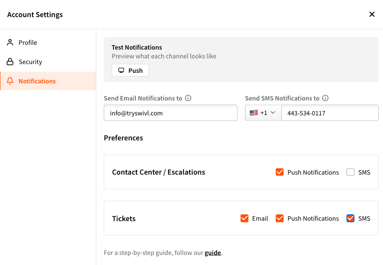Disable Push Notifications for Contact Center / Escalations
Viewport: 383px width, 265px height.
click(280, 172)
